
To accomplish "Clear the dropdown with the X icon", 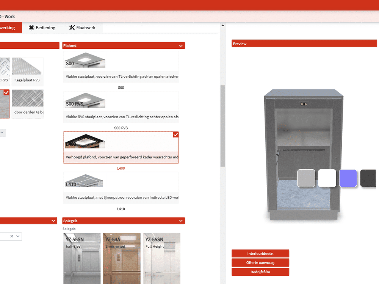I will [x=12, y=236].
